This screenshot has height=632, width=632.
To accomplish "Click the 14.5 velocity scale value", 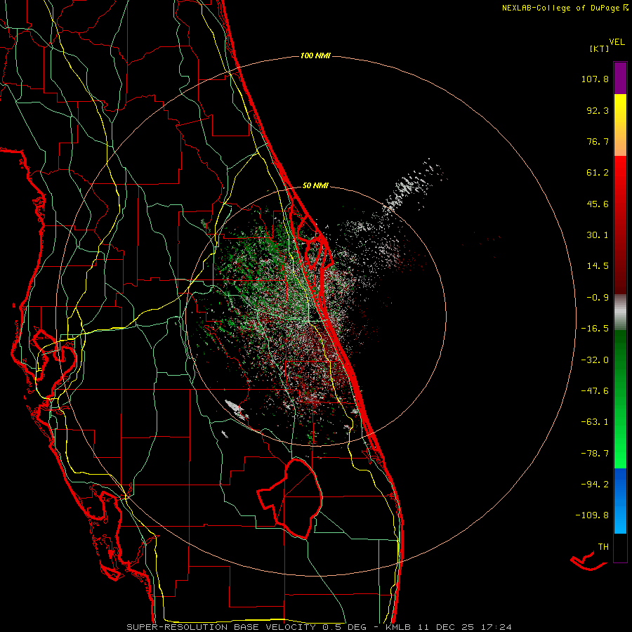I will (598, 266).
